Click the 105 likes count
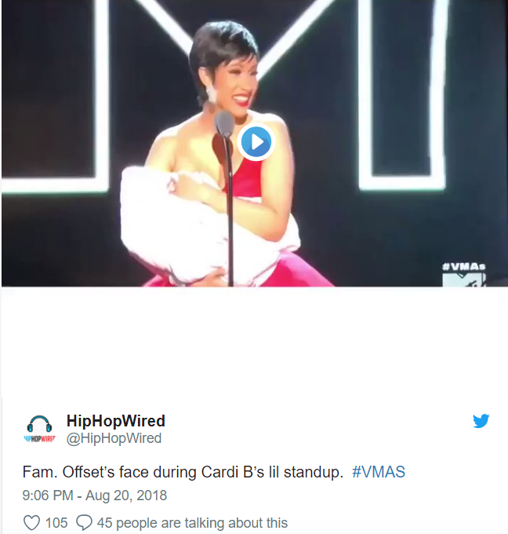The width and height of the screenshot is (508, 534). click(x=56, y=523)
